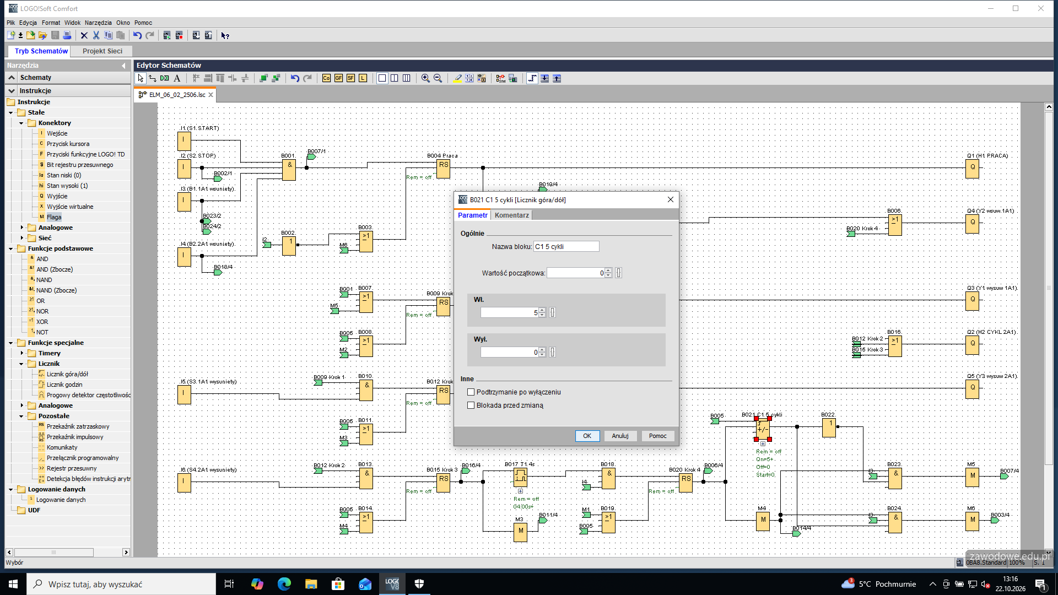Increase the Wartość początkowa spinner
The image size is (1058, 595).
[x=608, y=271]
